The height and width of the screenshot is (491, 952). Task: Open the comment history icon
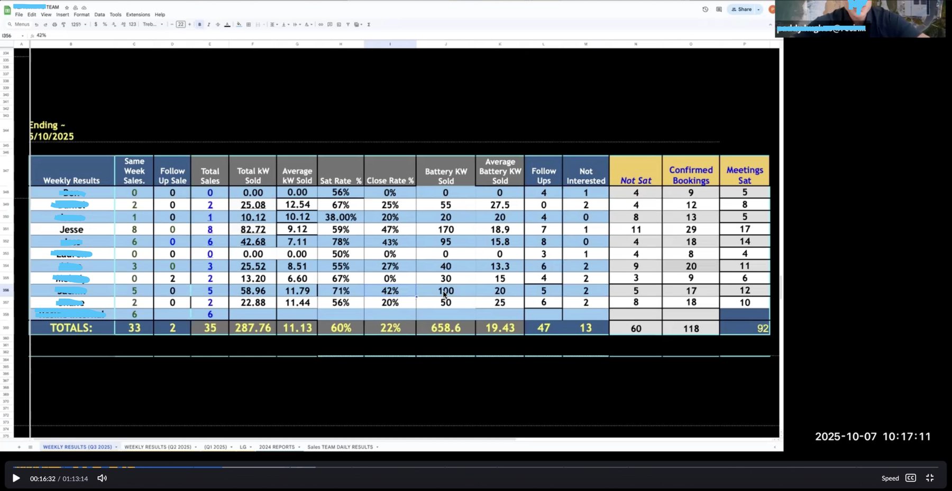pyautogui.click(x=719, y=9)
